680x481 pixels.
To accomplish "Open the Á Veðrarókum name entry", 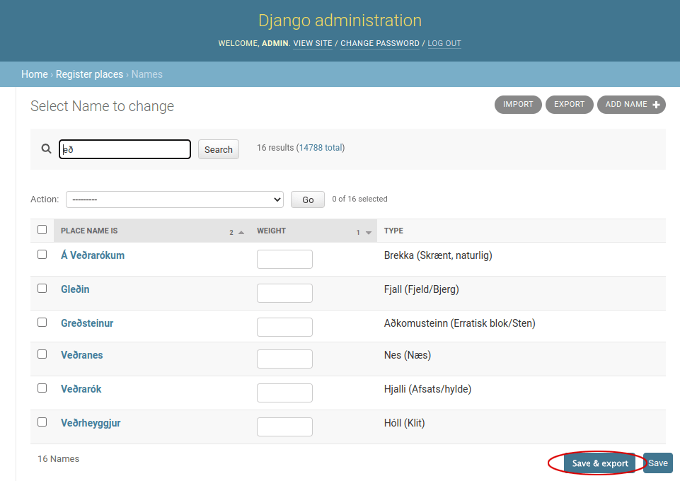I will [93, 255].
